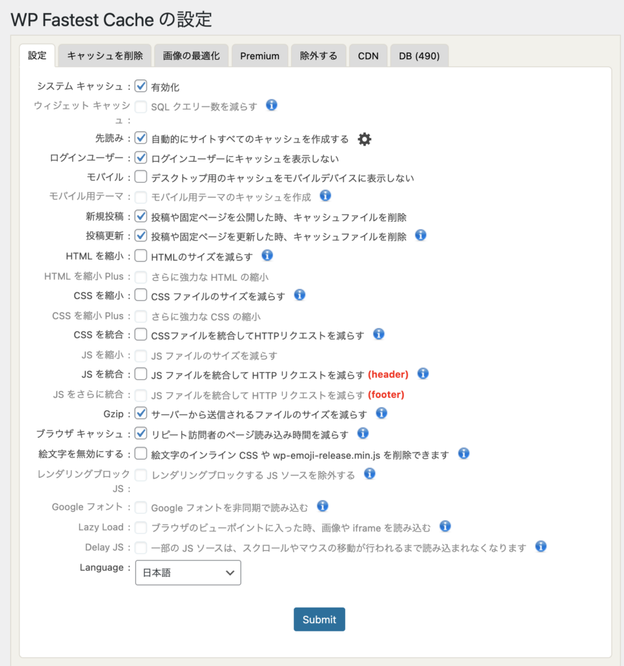Click the info icon beside Gzip

pyautogui.click(x=382, y=413)
